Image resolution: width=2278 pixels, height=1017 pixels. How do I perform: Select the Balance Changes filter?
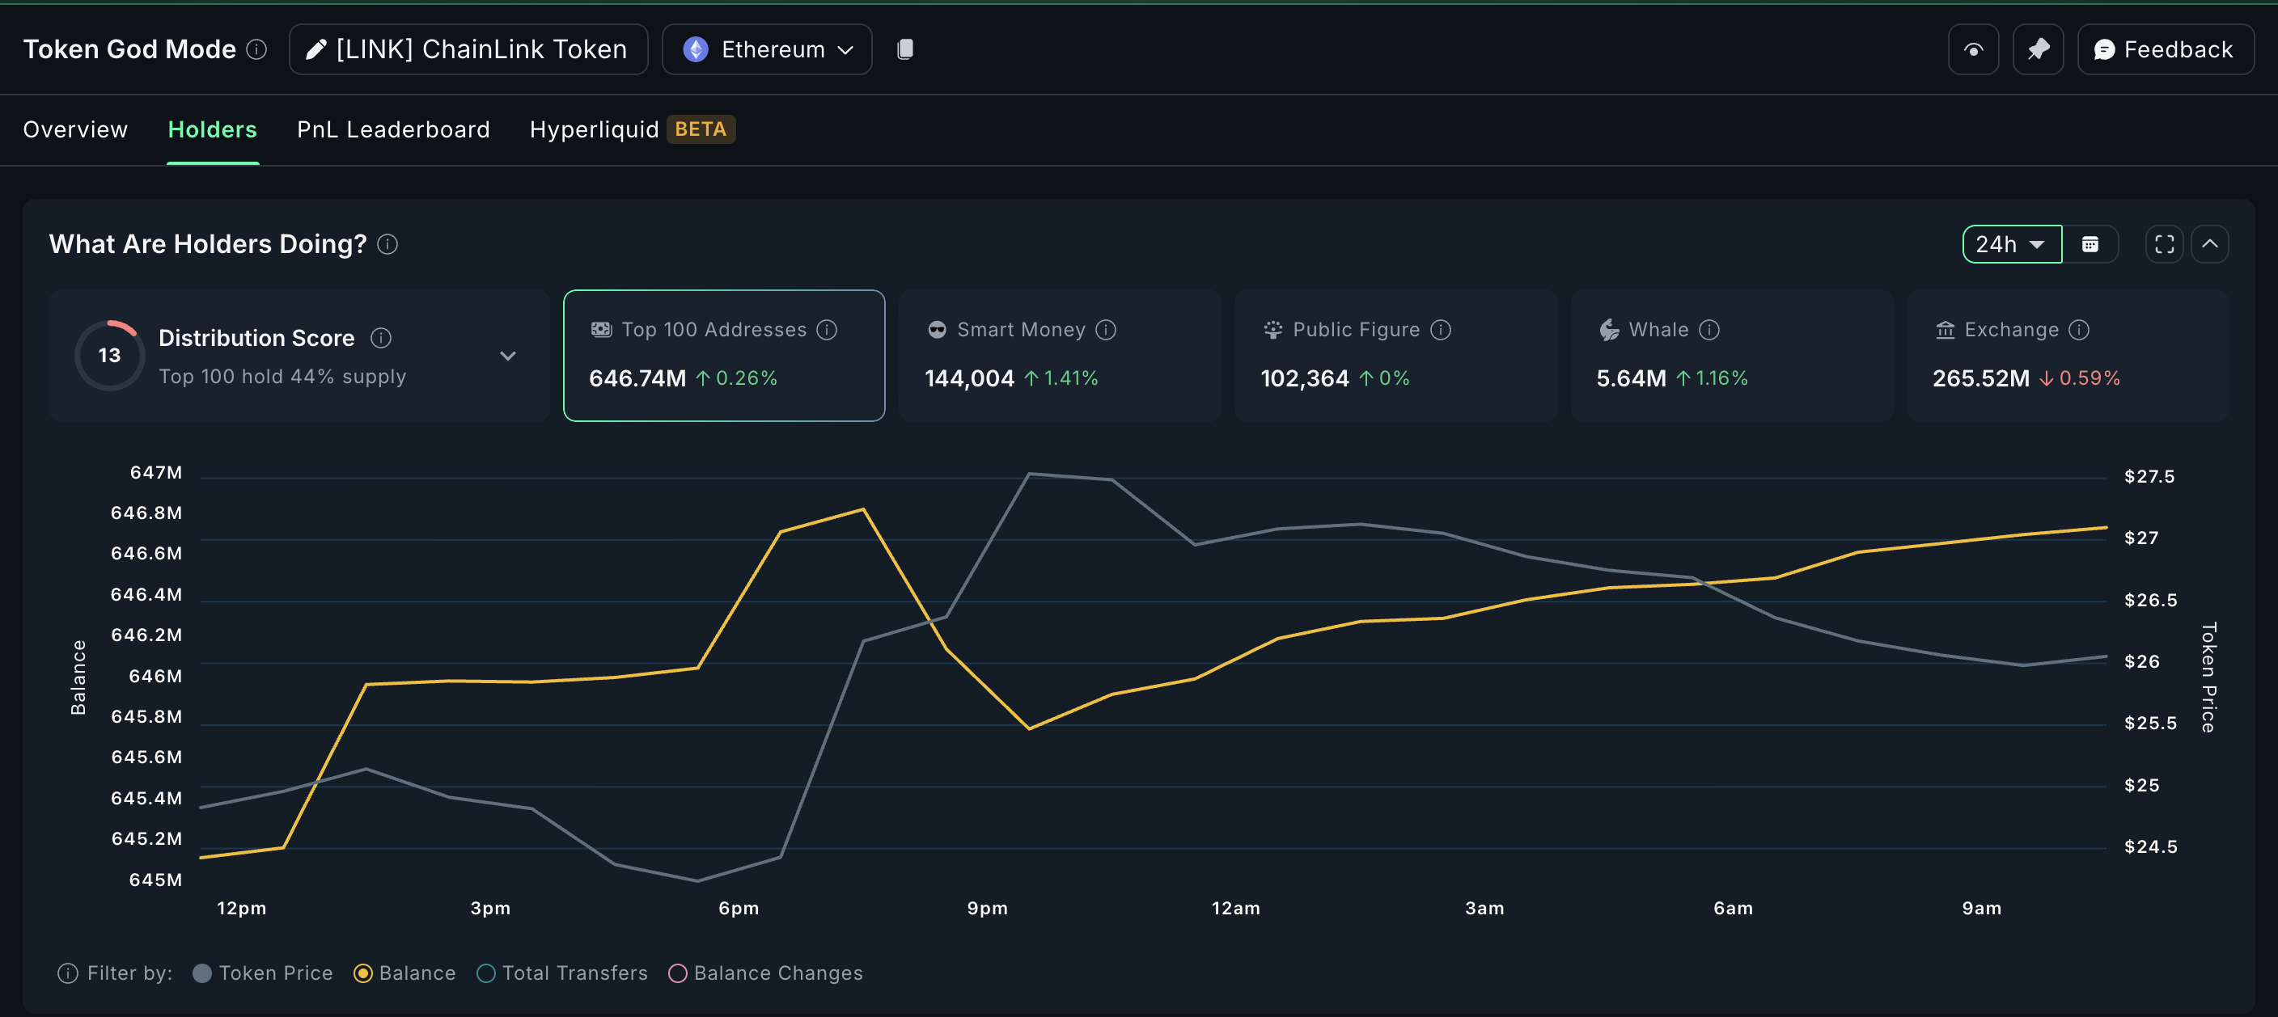coord(678,973)
